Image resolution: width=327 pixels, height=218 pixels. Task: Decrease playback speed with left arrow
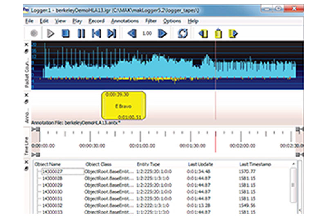[x=132, y=34]
